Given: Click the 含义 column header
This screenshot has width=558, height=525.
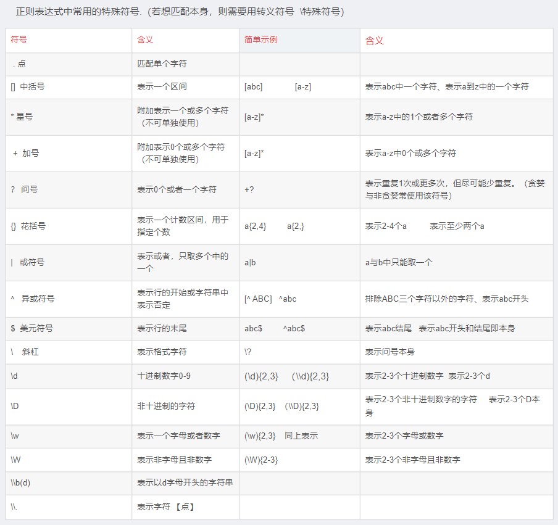Looking at the screenshot, I should [x=143, y=40].
